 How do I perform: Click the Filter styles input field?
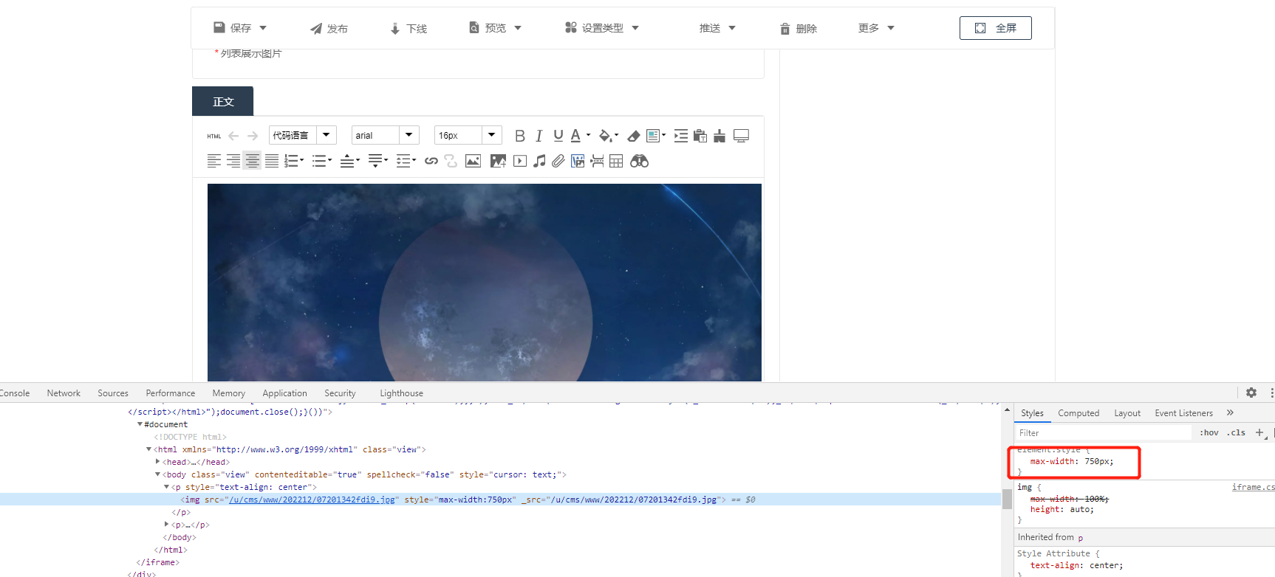click(1103, 433)
